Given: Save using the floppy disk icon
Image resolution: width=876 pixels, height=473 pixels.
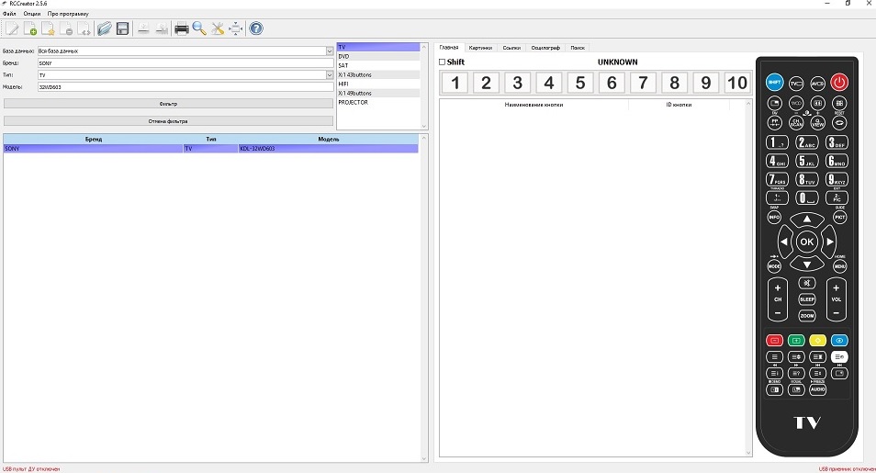Looking at the screenshot, I should tap(122, 28).
